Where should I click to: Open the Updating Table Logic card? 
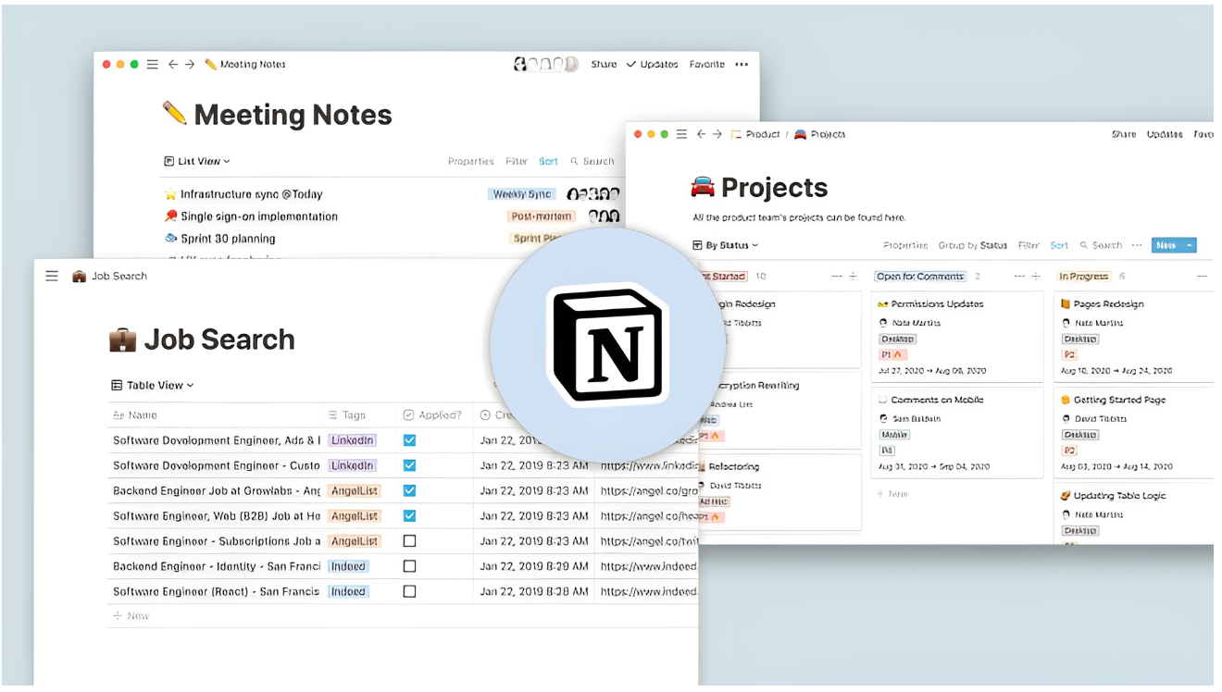[x=1134, y=513]
